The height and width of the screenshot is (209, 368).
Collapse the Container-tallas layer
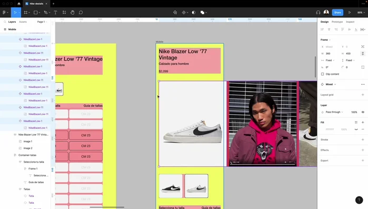click(15, 155)
